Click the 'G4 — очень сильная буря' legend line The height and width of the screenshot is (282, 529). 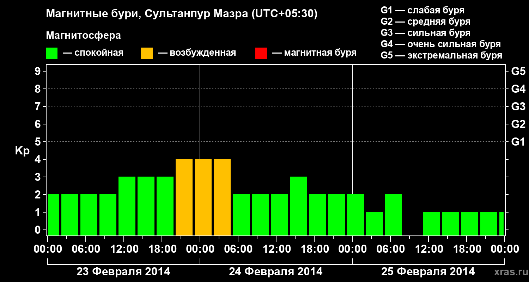coord(441,44)
